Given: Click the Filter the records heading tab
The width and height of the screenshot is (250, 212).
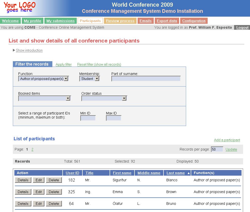Looking at the screenshot, I should pos(33,64).
